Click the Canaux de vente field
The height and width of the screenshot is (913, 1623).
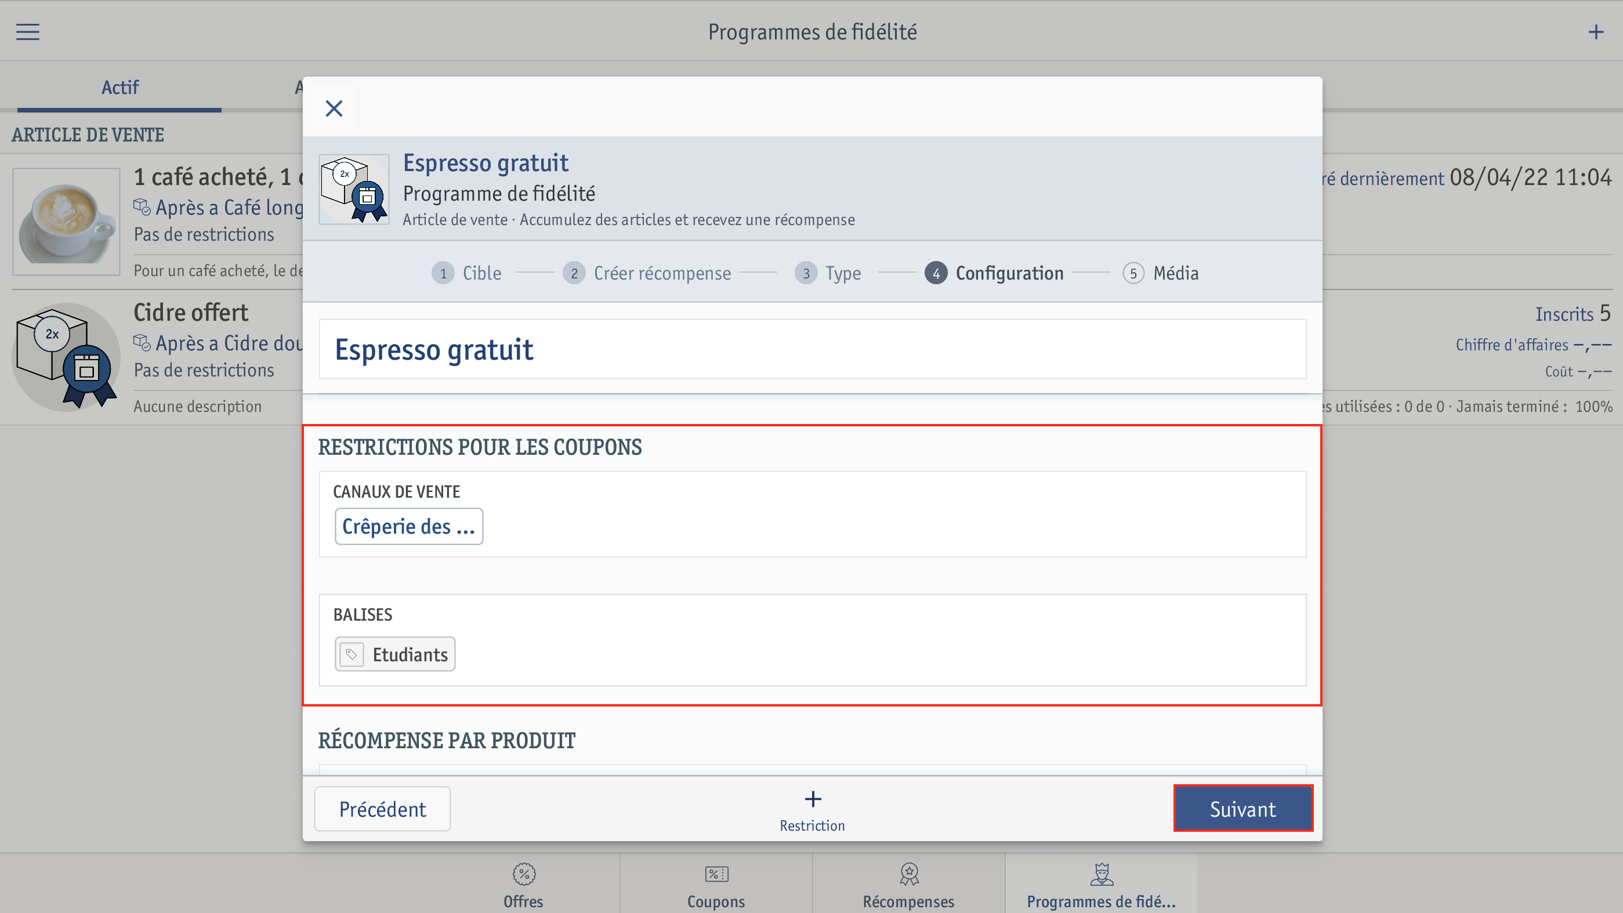tap(812, 514)
